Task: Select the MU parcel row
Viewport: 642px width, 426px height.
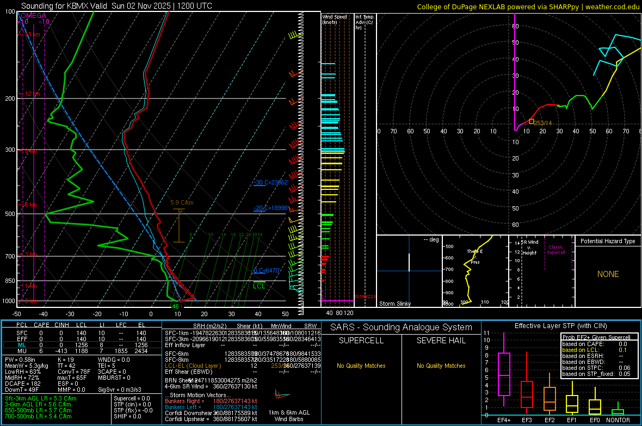Action: click(82, 351)
